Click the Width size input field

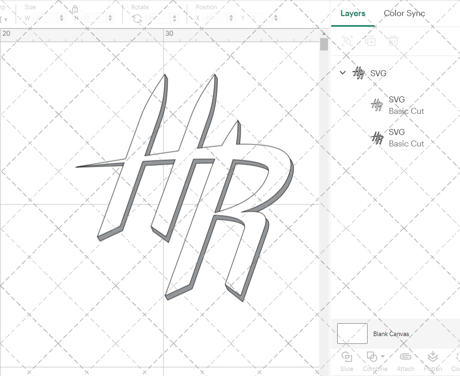[x=46, y=18]
